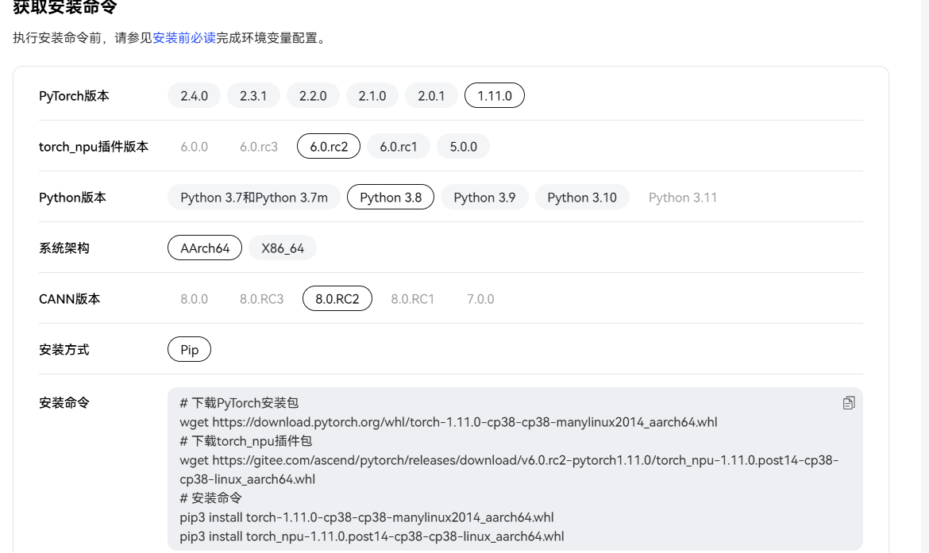929x553 pixels.
Task: Select PyTorch version 2.1.0
Action: pyautogui.click(x=372, y=94)
